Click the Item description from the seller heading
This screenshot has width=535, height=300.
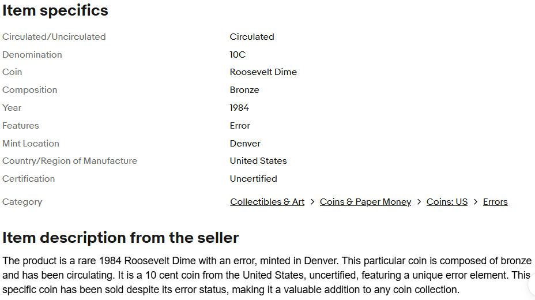click(x=120, y=238)
